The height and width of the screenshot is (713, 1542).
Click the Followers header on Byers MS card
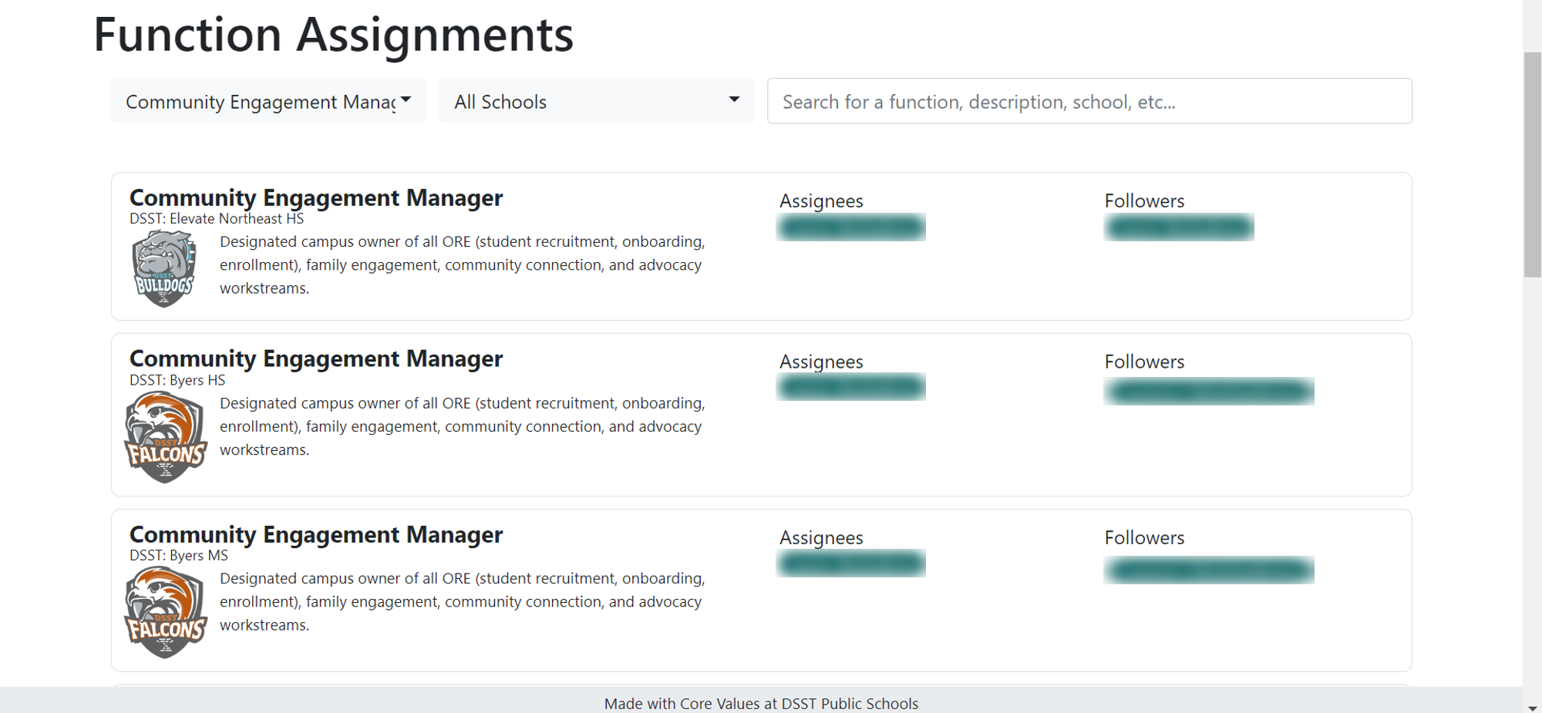[x=1144, y=537]
